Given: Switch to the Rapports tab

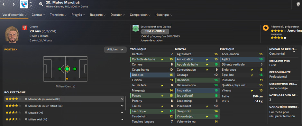Looking at the screenshot, I should tap(98, 15).
